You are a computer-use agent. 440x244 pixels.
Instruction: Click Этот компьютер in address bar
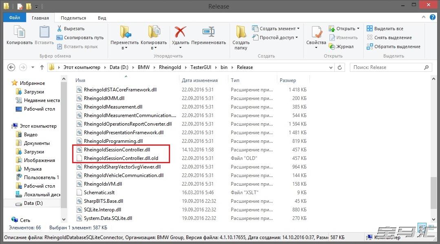(82, 67)
